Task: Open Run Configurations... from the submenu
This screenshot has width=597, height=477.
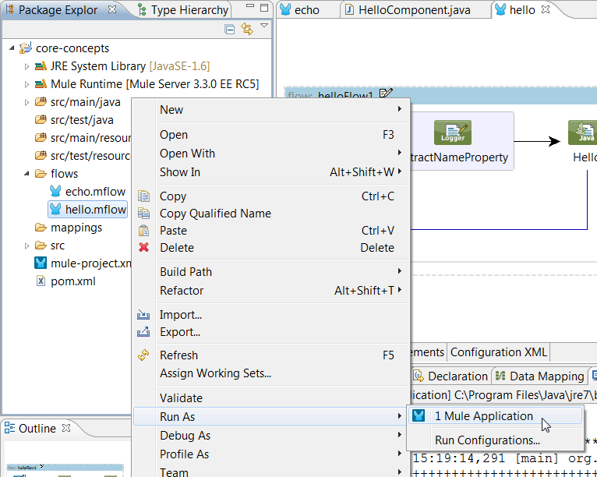Action: [x=487, y=440]
